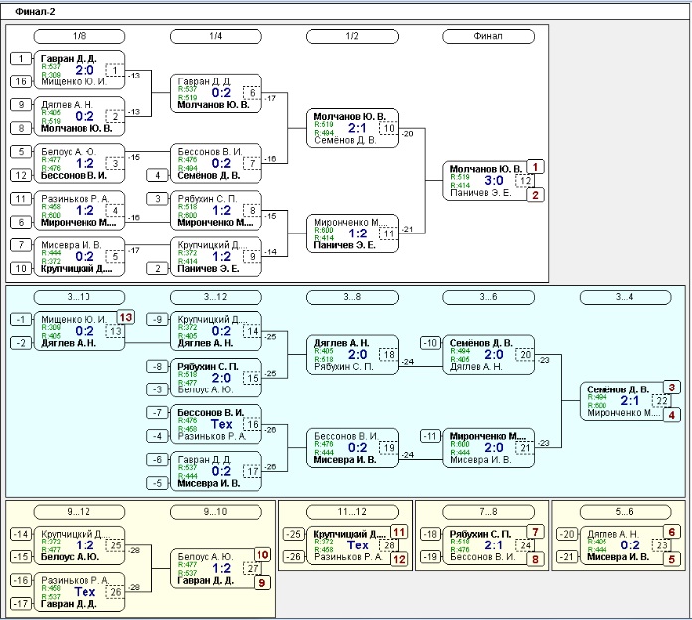
Task: Click the Финал-2 title bar
Action: (x=346, y=12)
